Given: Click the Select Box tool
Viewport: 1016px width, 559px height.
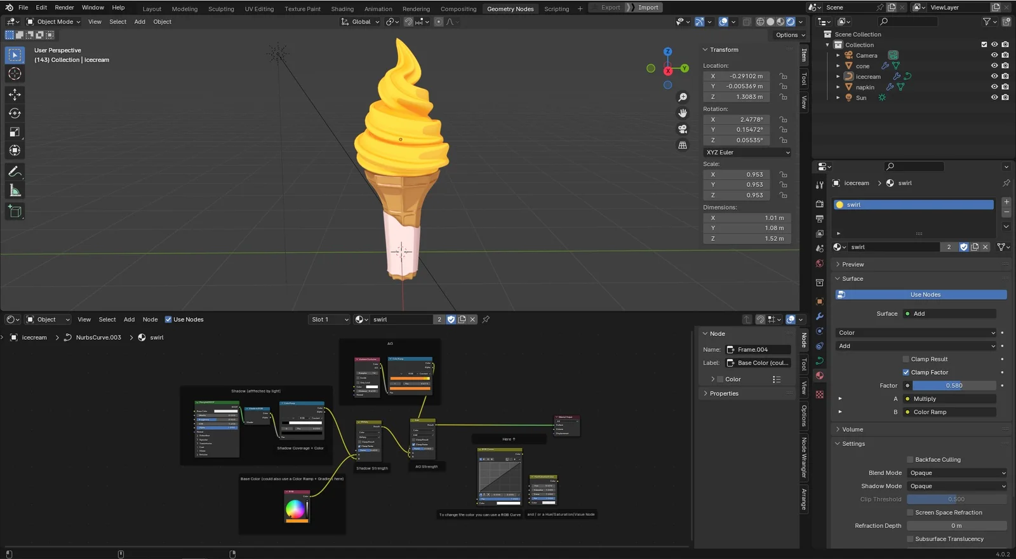Looking at the screenshot, I should coord(15,55).
